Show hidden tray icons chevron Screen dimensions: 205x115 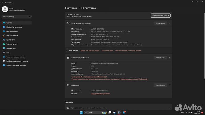click(178, 112)
